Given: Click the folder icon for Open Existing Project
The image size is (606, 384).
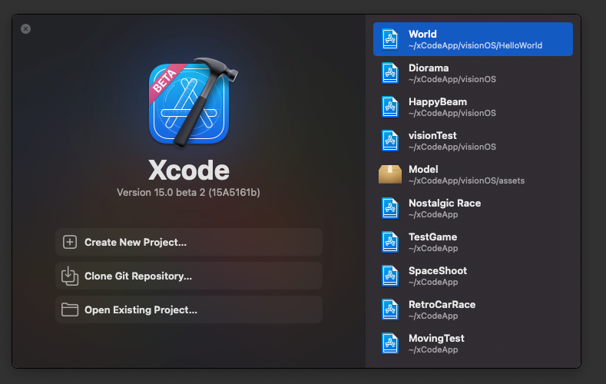Looking at the screenshot, I should point(70,310).
